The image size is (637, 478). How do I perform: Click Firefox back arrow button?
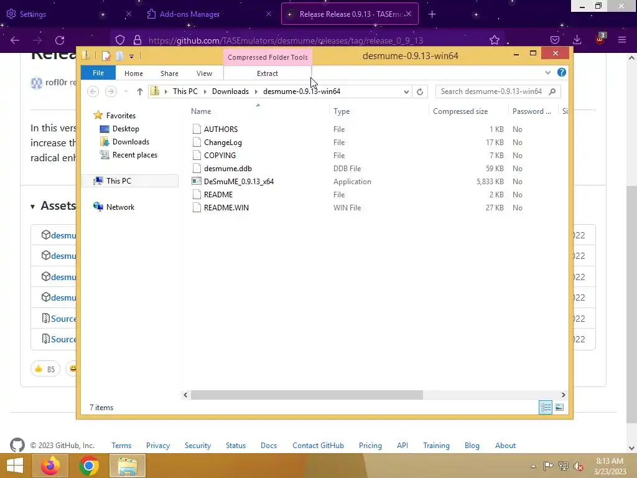15,40
